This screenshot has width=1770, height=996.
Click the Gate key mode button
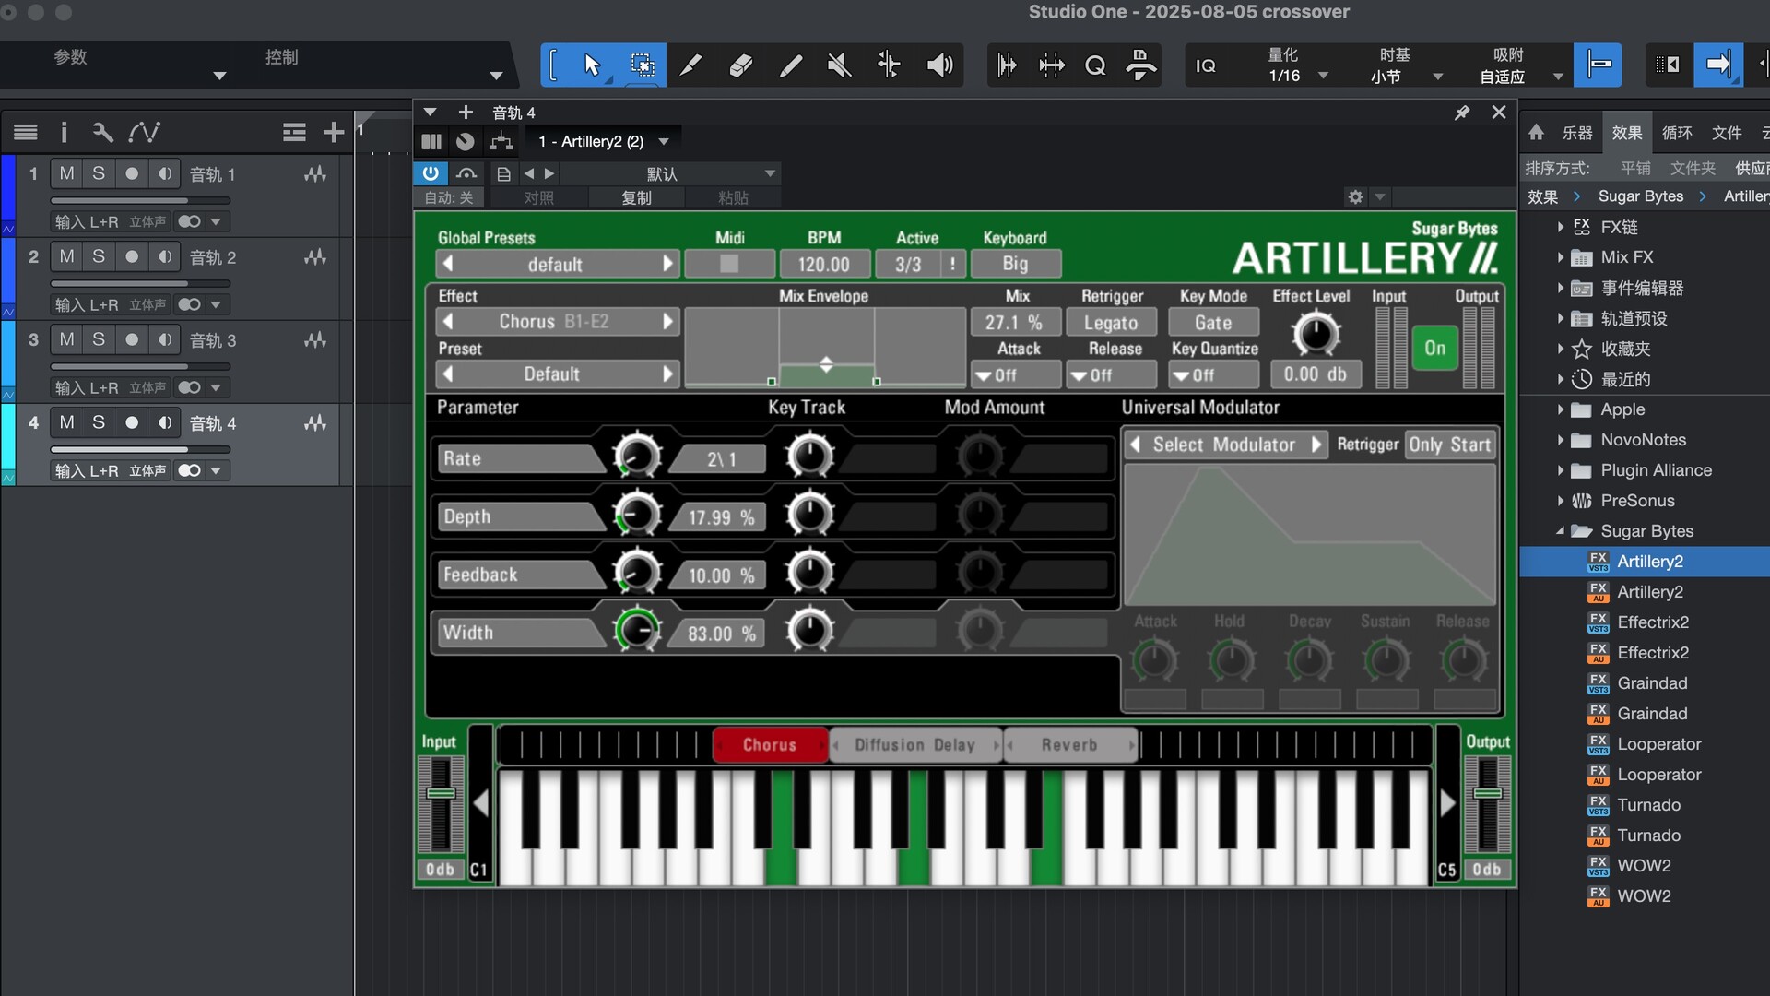(x=1213, y=323)
